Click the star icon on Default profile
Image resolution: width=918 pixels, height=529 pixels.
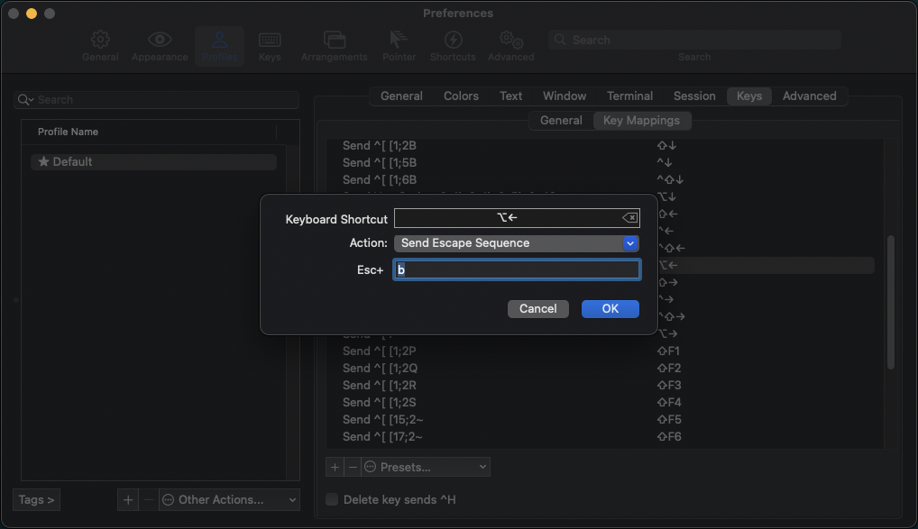[x=43, y=161]
